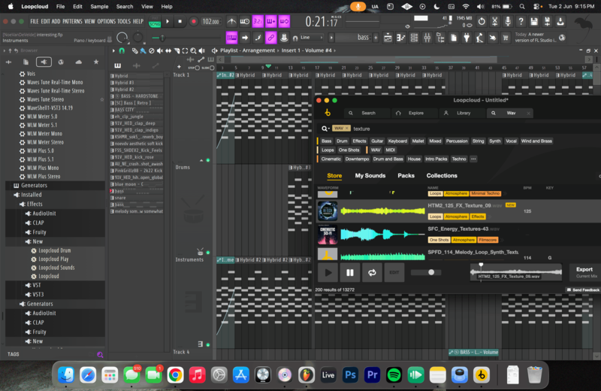Screen dimensions: 601x391
Task: Click the Send Feedback button in Loopcloud
Action: click(583, 289)
